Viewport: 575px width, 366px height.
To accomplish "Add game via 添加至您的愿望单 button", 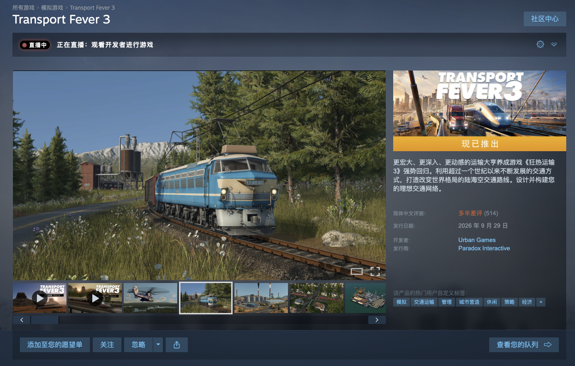I will click(x=55, y=345).
